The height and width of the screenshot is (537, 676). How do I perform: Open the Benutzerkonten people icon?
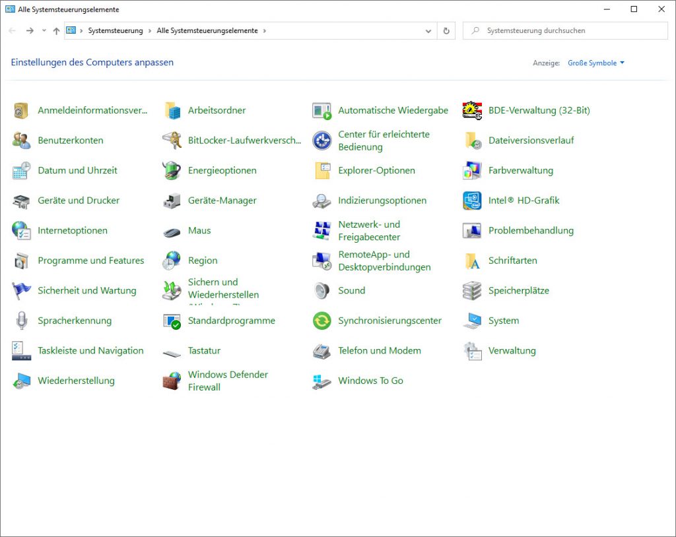pos(21,141)
